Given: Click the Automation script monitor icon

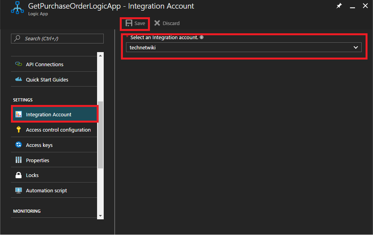Looking at the screenshot, I should 18,190.
